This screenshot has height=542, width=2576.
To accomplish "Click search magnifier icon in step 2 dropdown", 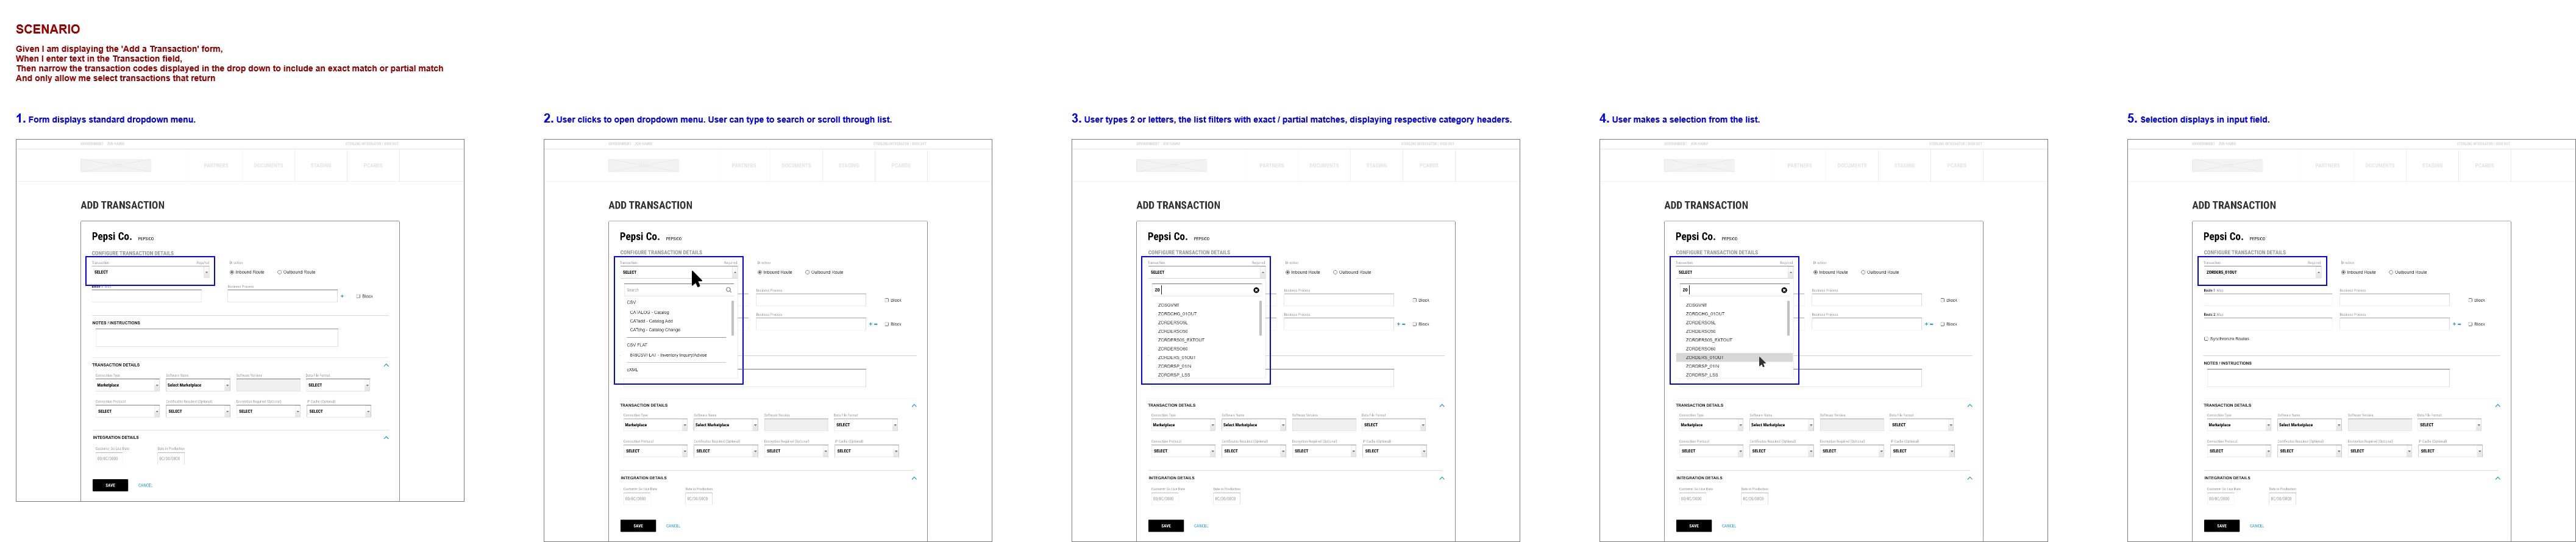I will point(729,290).
